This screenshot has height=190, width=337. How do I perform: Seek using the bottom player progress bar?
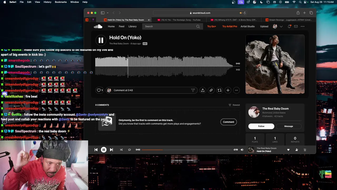pyautogui.click(x=187, y=150)
